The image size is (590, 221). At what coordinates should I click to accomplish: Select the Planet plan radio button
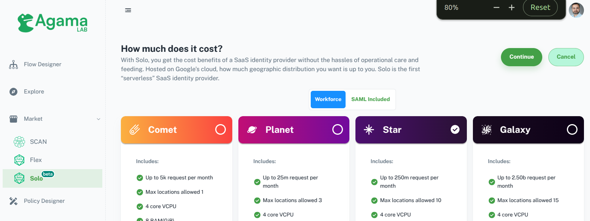(x=338, y=130)
